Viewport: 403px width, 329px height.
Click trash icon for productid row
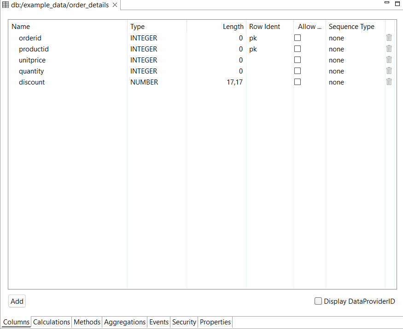[389, 49]
